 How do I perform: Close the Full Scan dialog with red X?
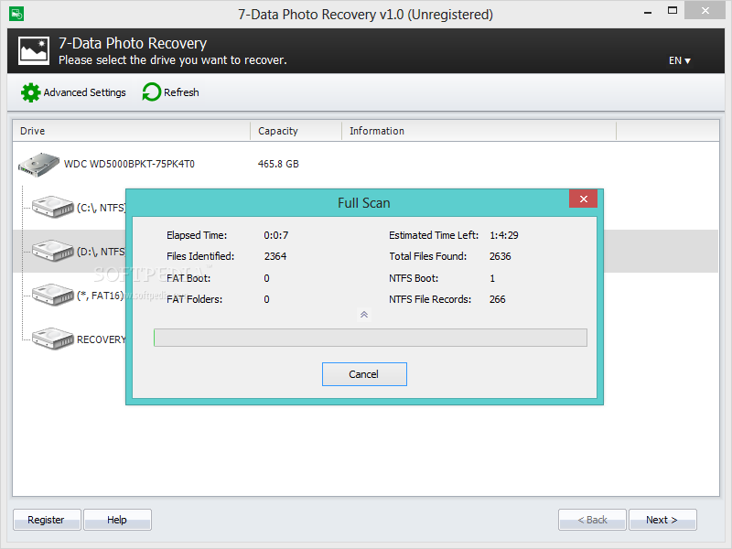583,199
